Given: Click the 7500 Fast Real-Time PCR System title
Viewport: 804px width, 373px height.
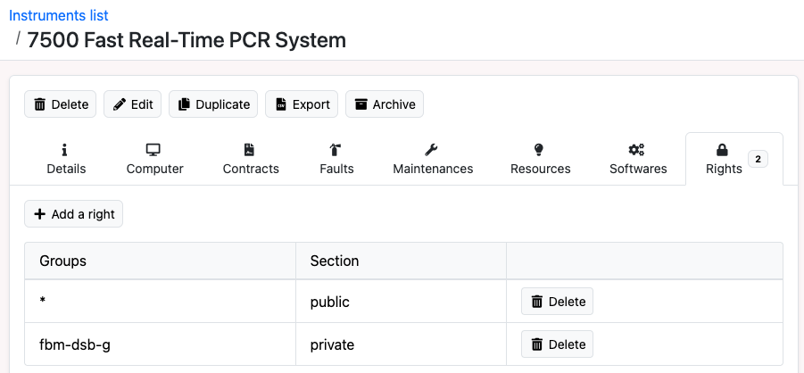Looking at the screenshot, I should 186,40.
